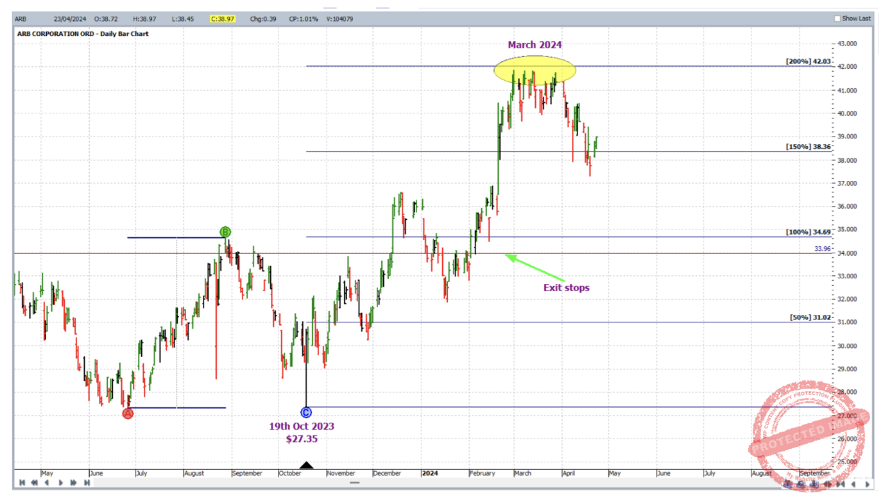Enable the Show Last checkbox
The image size is (892, 504).
837,19
